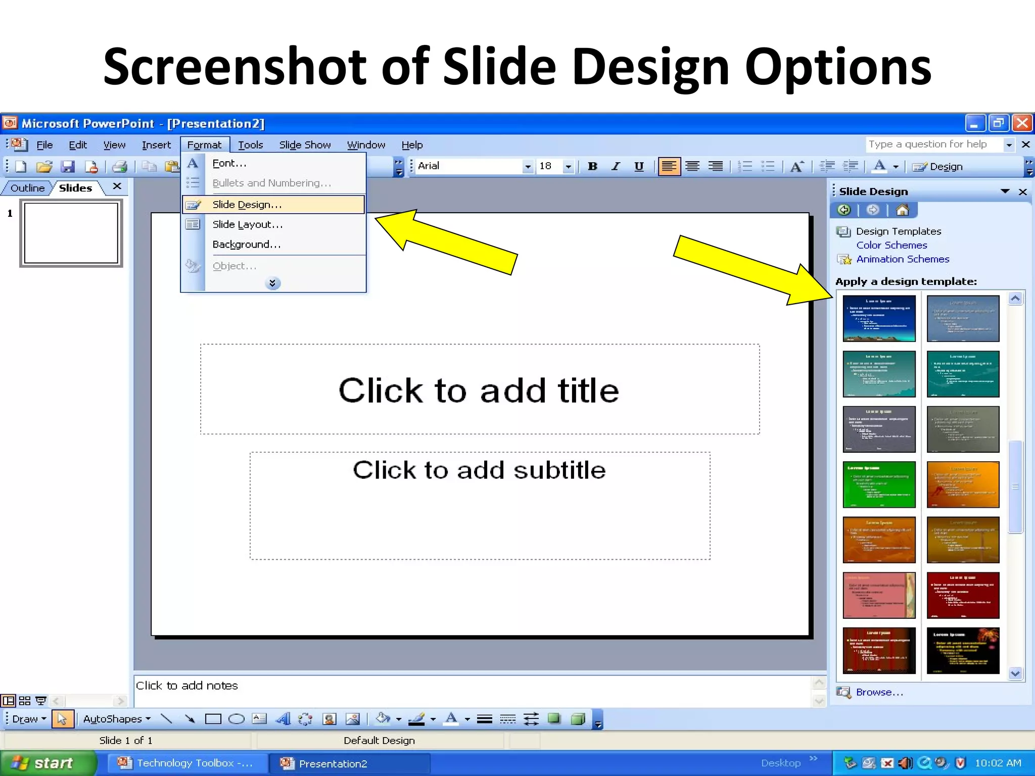The image size is (1035, 776).
Task: Click the Back arrow in Slide Design pane
Action: pyautogui.click(x=844, y=210)
